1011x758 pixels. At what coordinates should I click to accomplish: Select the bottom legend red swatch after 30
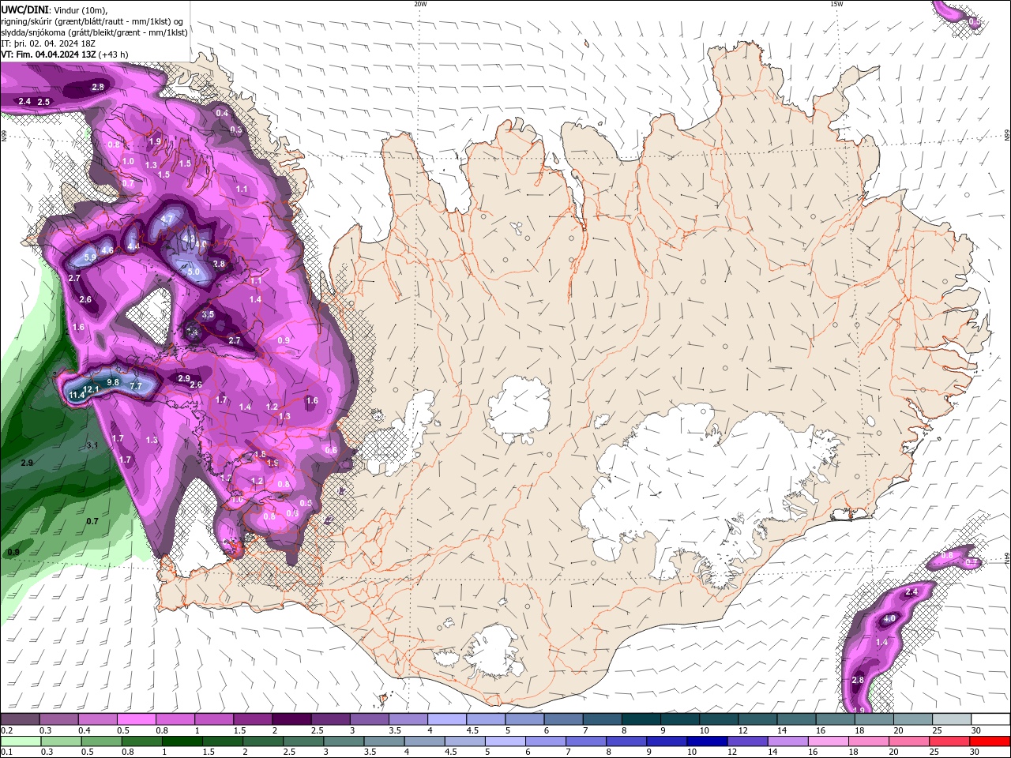990,741
